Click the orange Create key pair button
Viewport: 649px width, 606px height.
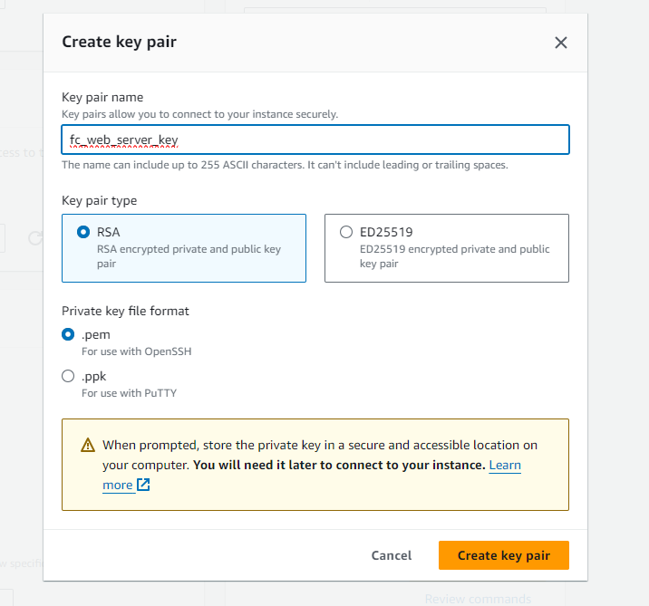504,555
